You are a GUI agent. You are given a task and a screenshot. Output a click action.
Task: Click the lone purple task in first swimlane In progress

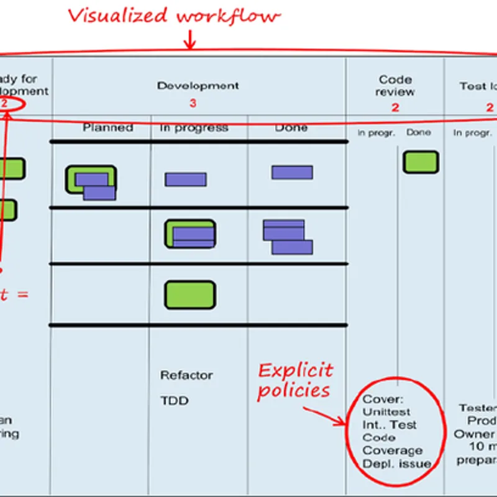[186, 180]
